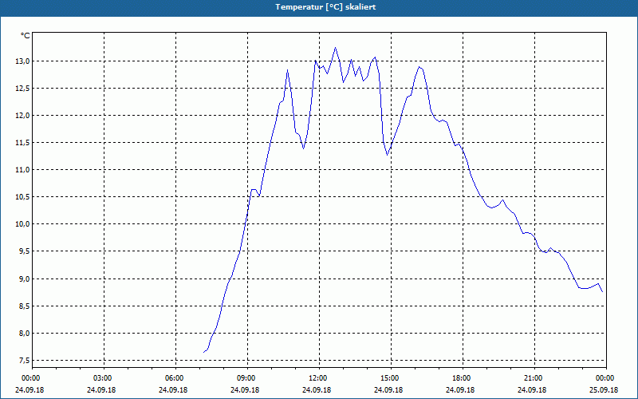Click the highest peak of the blue temperature curve
This screenshot has height=399, width=638.
pyautogui.click(x=335, y=48)
